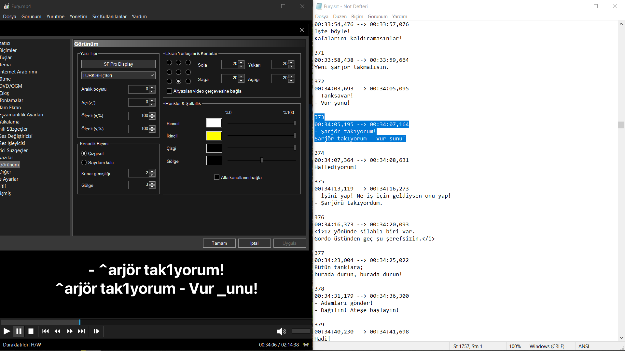Enable 'Altyazıları video çerçevesine bağla'
The width and height of the screenshot is (625, 351).
coord(169,91)
